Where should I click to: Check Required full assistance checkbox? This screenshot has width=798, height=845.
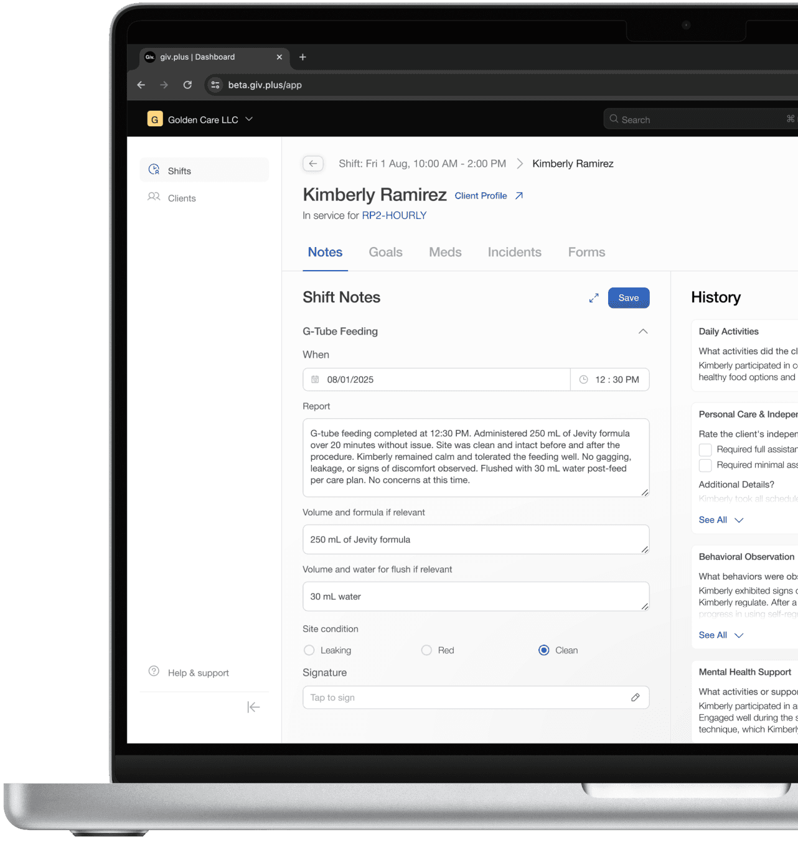705,449
